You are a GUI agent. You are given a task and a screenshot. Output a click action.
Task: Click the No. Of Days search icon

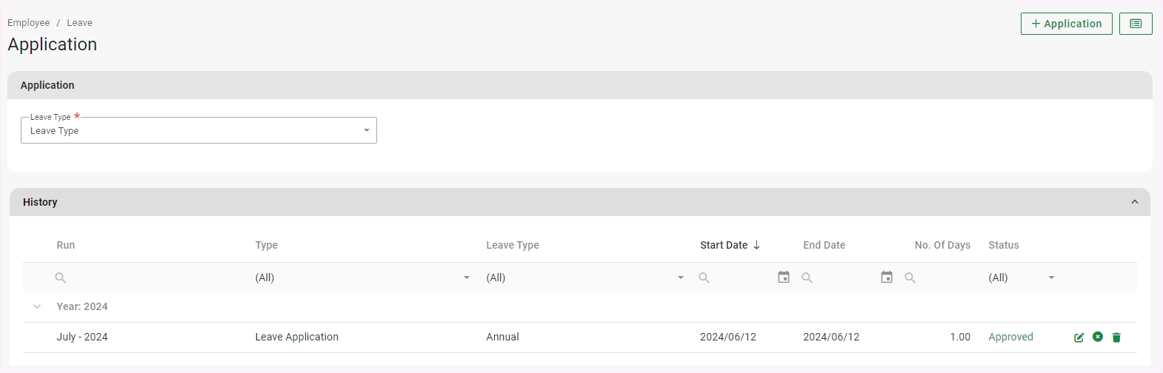(x=910, y=278)
